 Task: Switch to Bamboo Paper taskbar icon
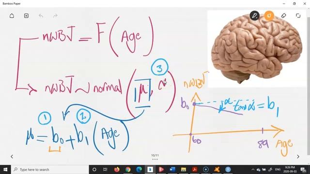(x=150, y=170)
